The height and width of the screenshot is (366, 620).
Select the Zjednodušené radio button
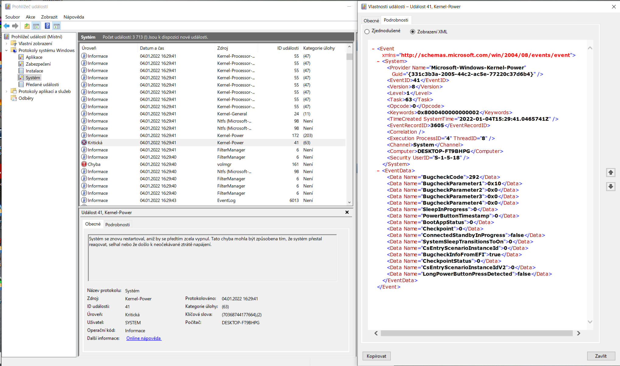367,31
